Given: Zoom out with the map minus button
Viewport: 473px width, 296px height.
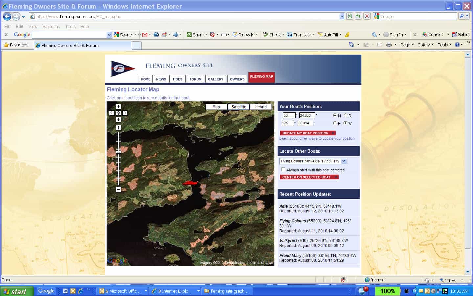Looking at the screenshot, I should 118,189.
